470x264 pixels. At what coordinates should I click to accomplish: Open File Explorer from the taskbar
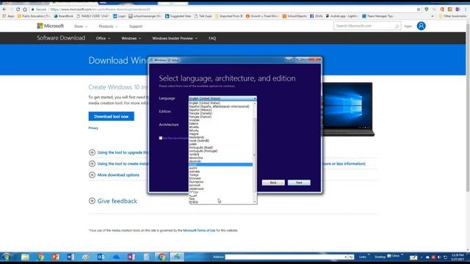25,257
